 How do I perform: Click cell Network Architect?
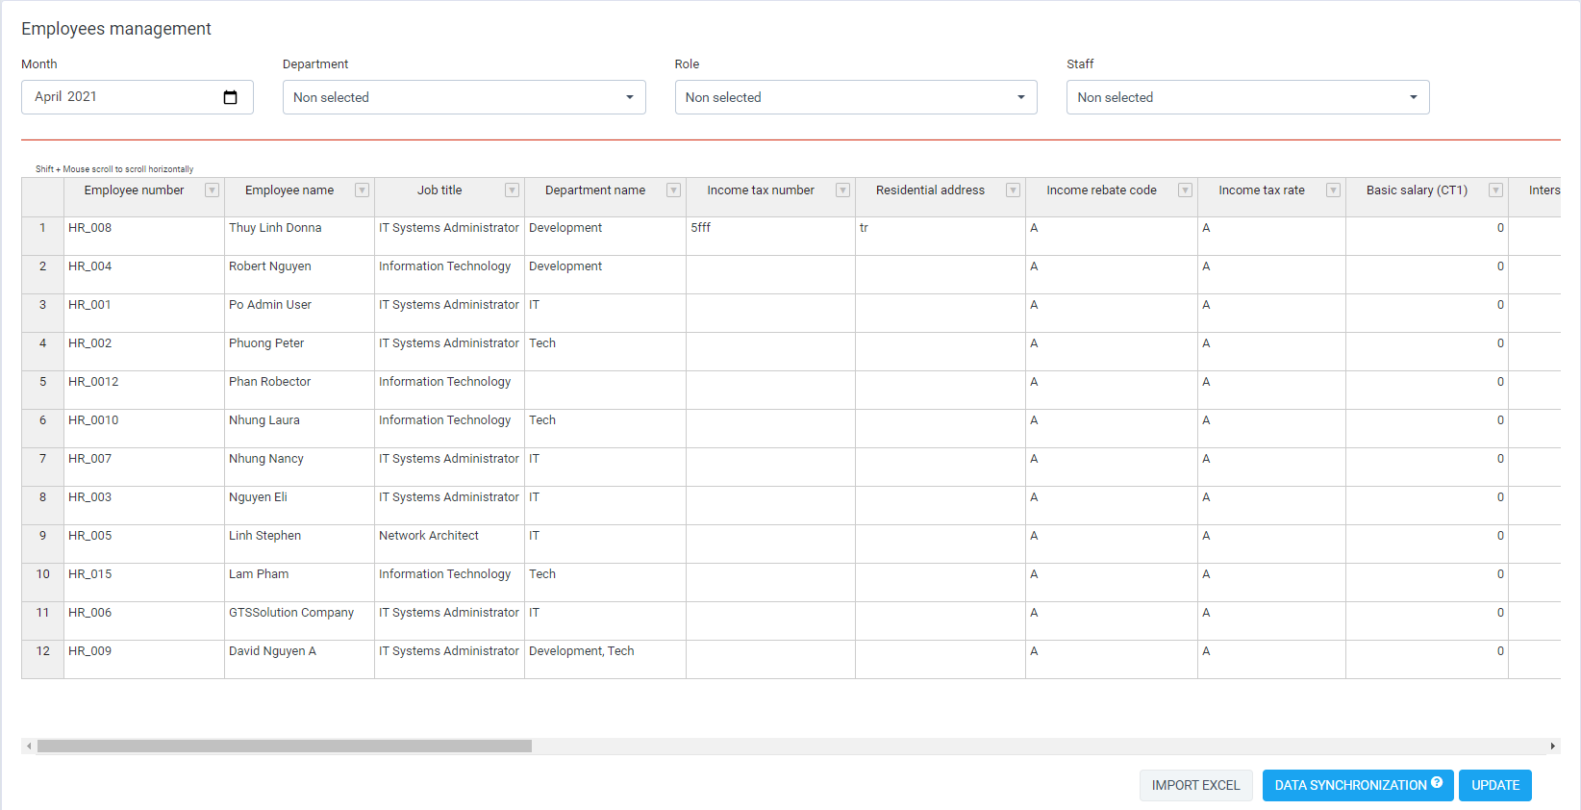click(450, 544)
